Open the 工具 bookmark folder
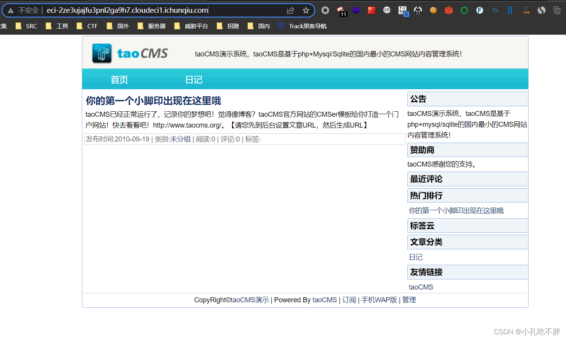Viewport: 566px width, 339px height. point(57,26)
